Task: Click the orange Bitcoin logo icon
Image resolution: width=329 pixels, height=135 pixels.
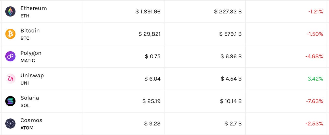Action: point(10,34)
